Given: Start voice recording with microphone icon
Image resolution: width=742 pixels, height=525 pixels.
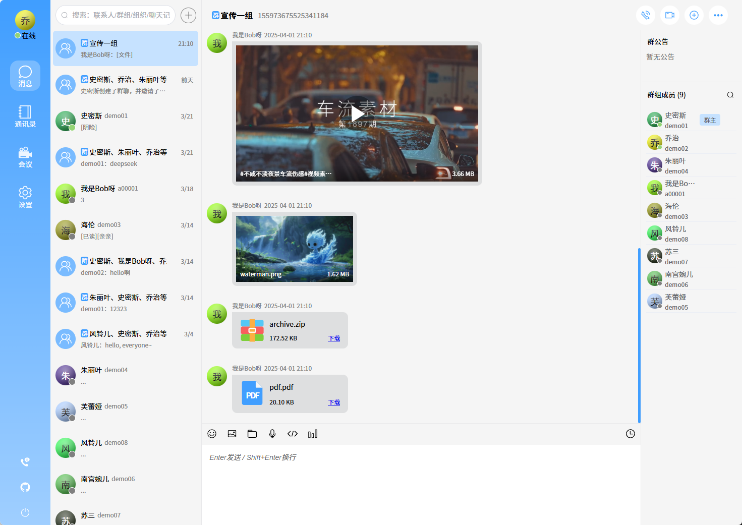Looking at the screenshot, I should click(x=272, y=434).
